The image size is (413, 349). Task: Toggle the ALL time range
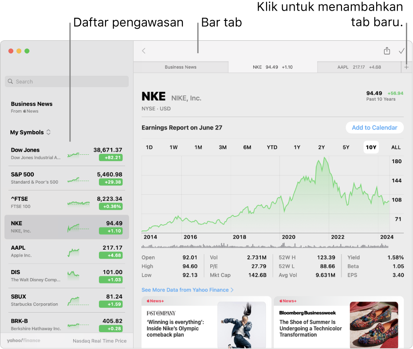point(396,147)
